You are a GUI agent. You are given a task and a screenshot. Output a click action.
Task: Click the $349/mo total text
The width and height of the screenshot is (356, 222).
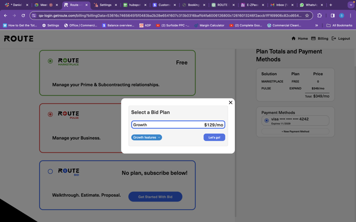click(321, 96)
